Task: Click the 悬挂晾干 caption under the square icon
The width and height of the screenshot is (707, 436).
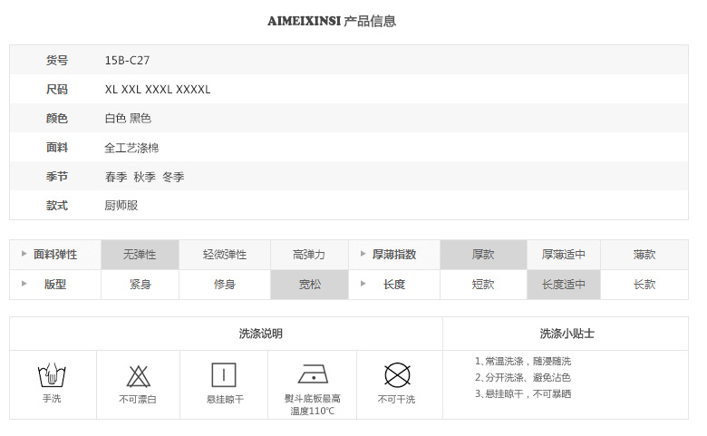Action: click(x=225, y=399)
